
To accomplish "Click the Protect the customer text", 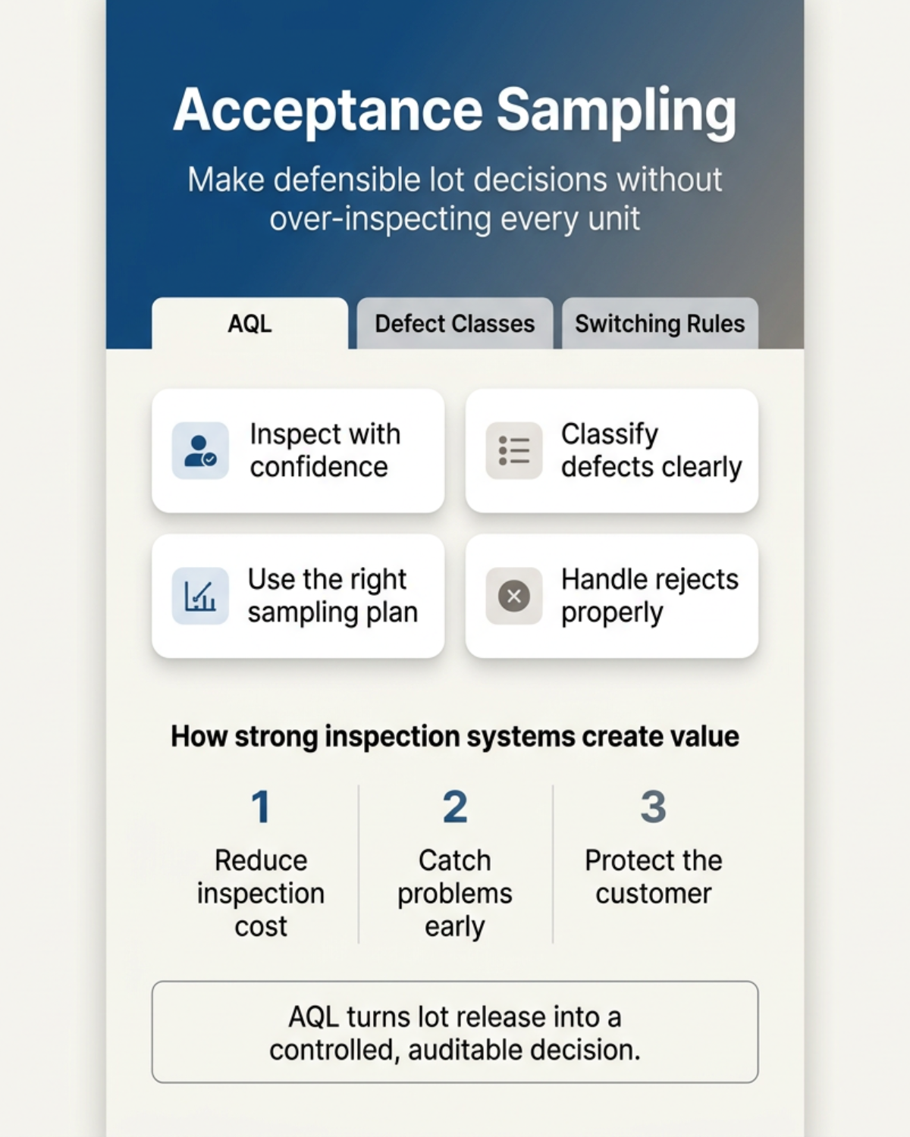I will [x=653, y=877].
